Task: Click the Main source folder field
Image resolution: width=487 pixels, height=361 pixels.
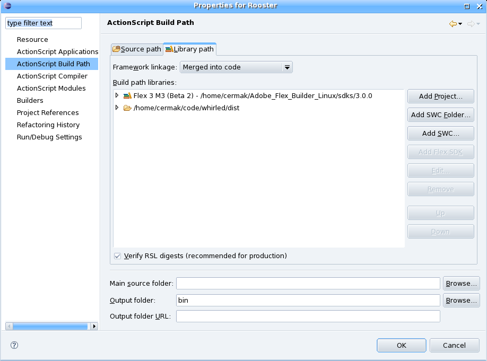Action: pyautogui.click(x=308, y=284)
